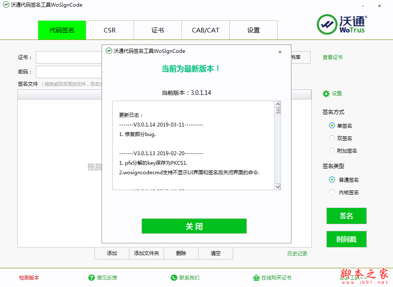The width and height of the screenshot is (393, 287).
Task: Click the changelog scrollbar down arrow
Action: [x=277, y=187]
